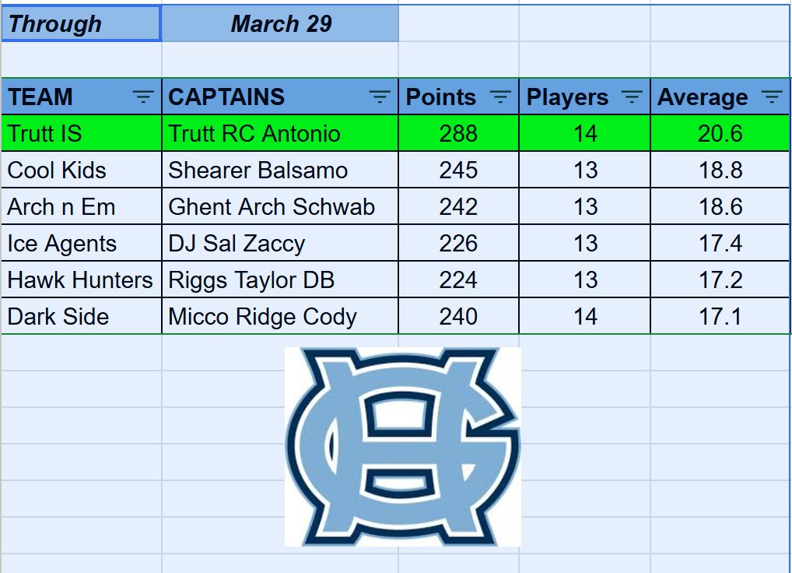This screenshot has height=573, width=792.
Task: Click the 20.6 average cell
Action: point(720,133)
